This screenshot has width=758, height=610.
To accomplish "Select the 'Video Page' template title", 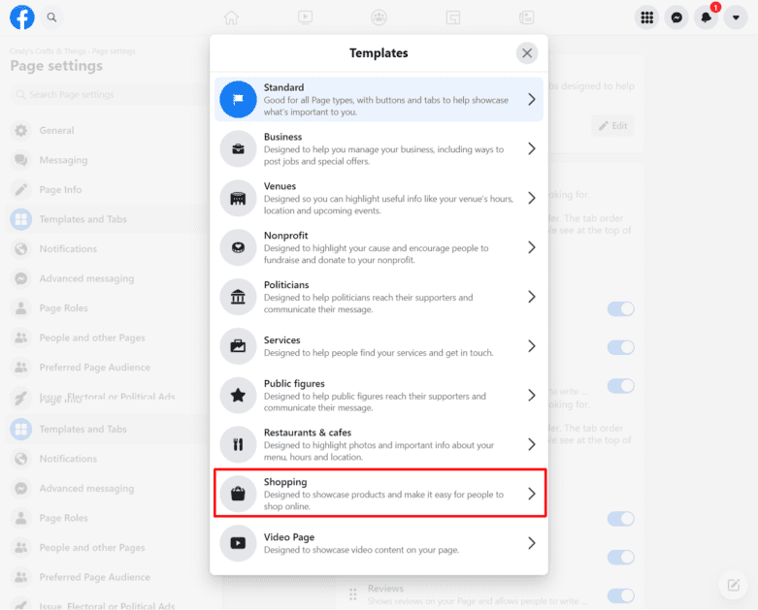I will coord(289,536).
